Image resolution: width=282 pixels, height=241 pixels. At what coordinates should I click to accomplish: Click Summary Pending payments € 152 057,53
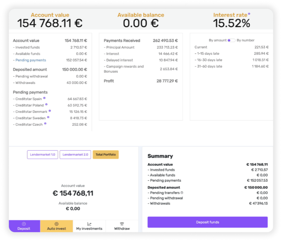coord(257,180)
